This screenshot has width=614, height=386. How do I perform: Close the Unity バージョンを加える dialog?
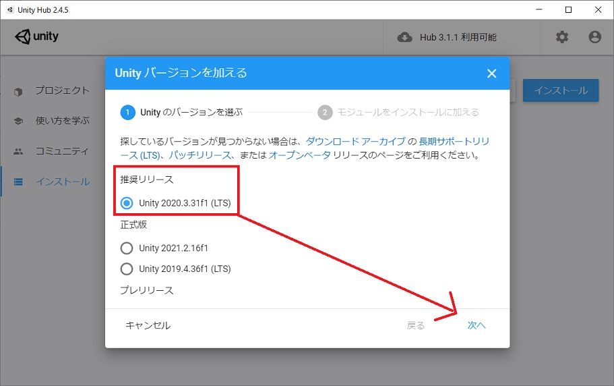(x=492, y=74)
